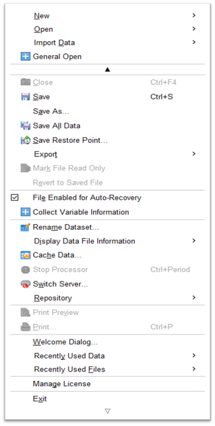Screen dimensions: 215x426
Task: Expand the Export submenu arrow
Action: coord(194,154)
